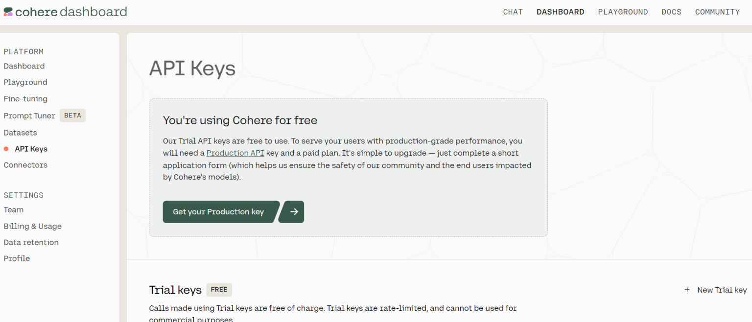Open Dashboard in the sidebar
The width and height of the screenshot is (752, 322).
click(24, 66)
